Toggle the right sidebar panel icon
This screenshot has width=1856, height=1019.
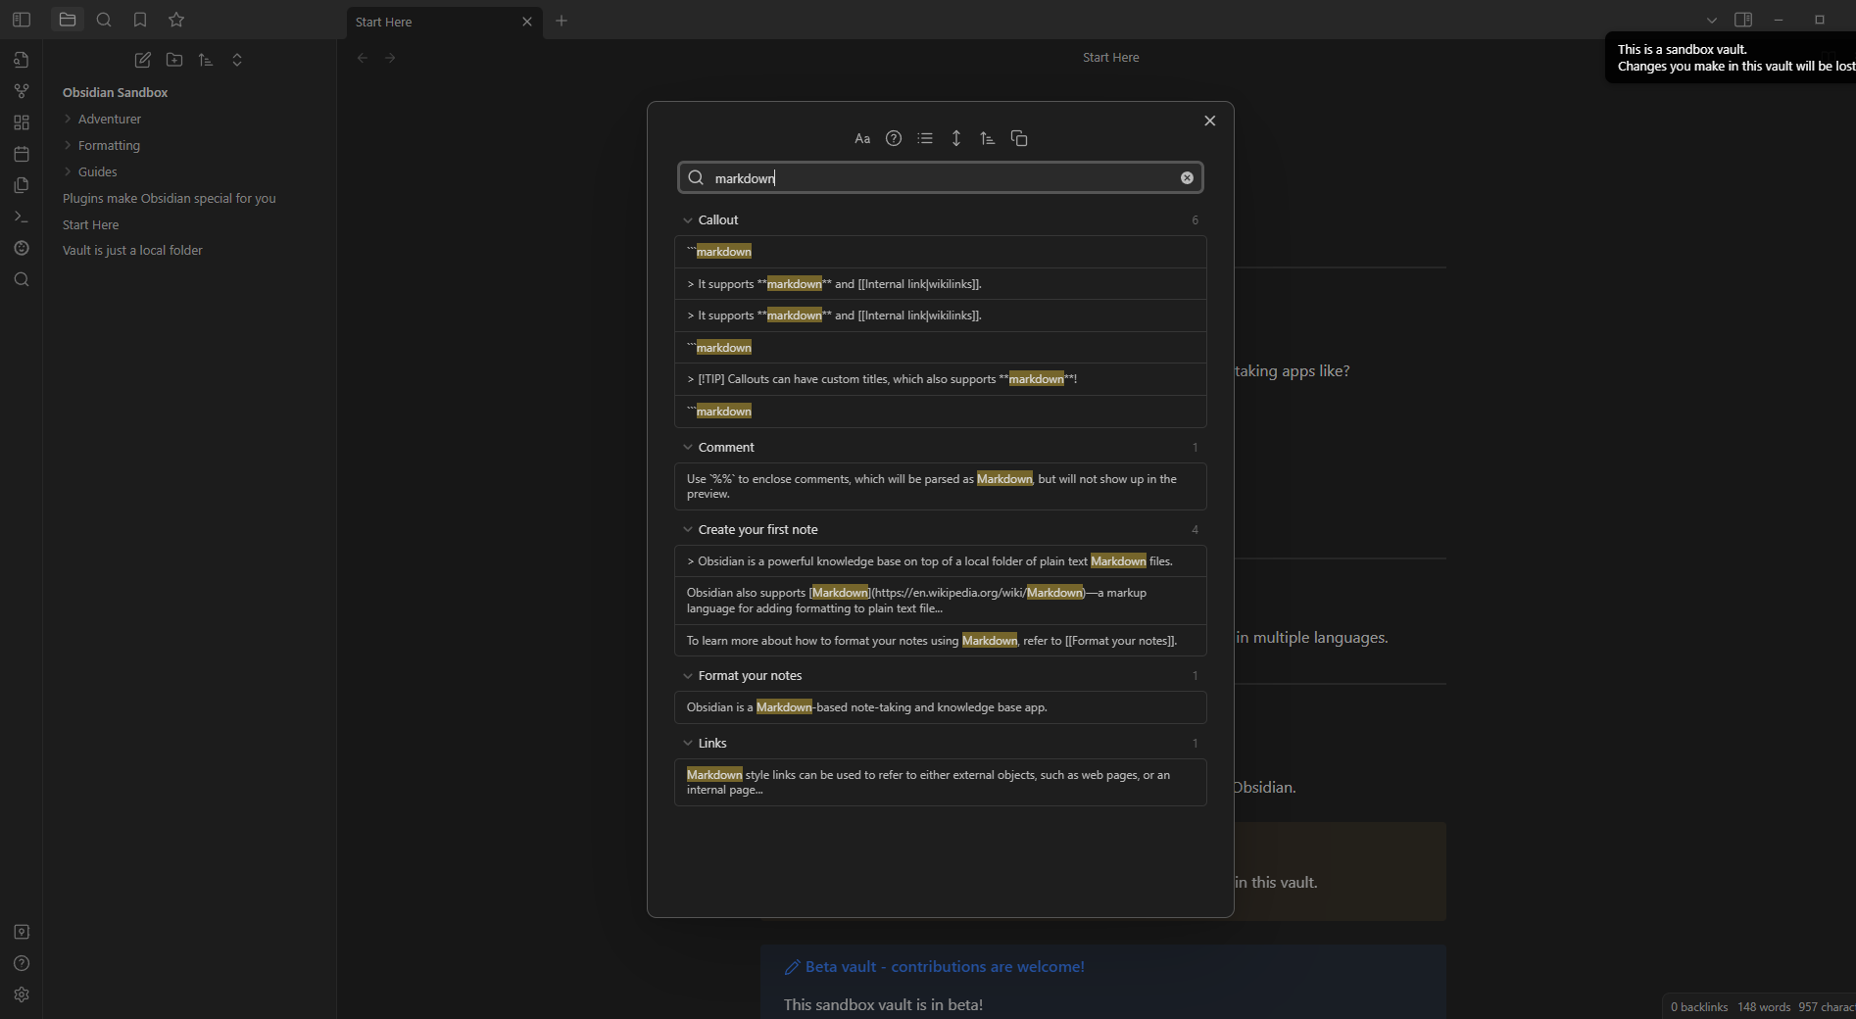click(1743, 20)
